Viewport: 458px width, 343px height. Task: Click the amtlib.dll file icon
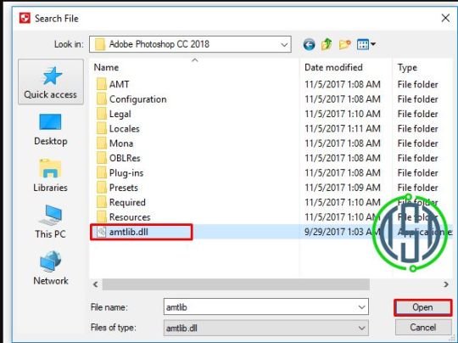[102, 232]
